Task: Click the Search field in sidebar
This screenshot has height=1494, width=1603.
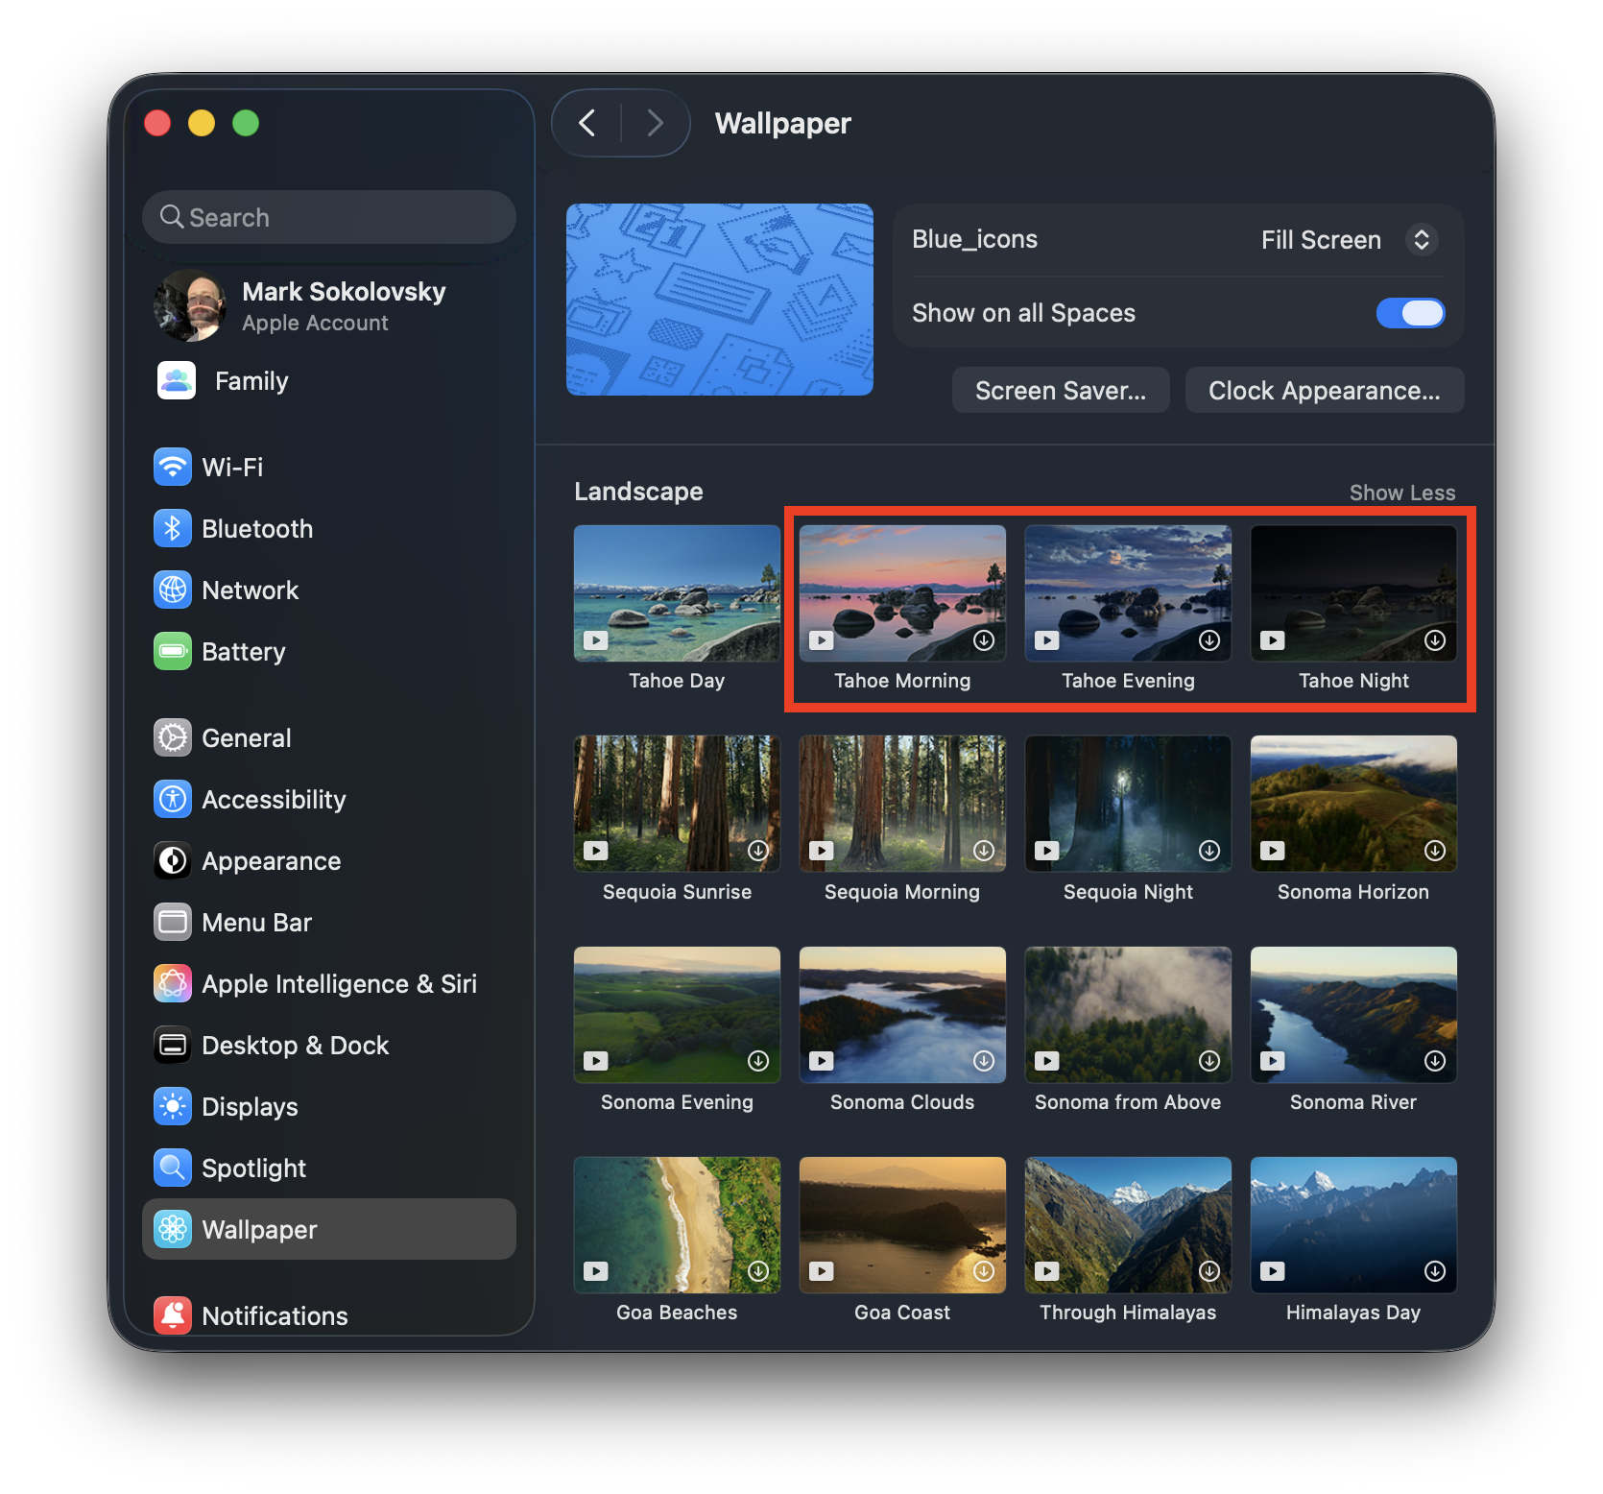Action: click(x=329, y=218)
